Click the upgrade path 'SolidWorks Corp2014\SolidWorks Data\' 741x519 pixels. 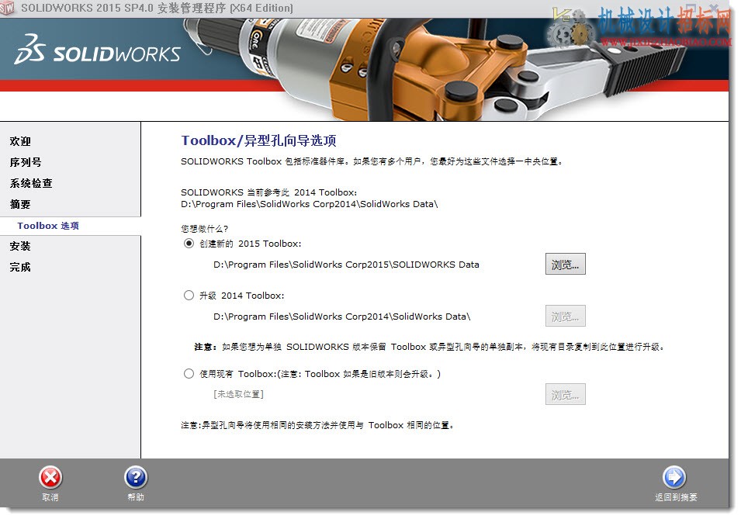(x=341, y=317)
